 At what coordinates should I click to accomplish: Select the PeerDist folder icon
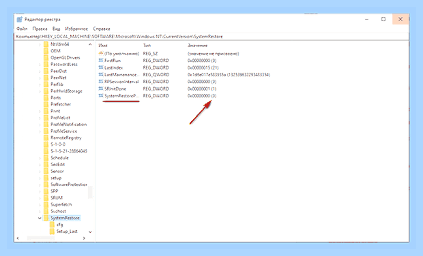pos(46,71)
